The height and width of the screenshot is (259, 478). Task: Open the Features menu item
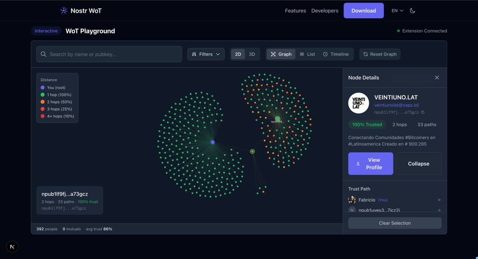[295, 11]
